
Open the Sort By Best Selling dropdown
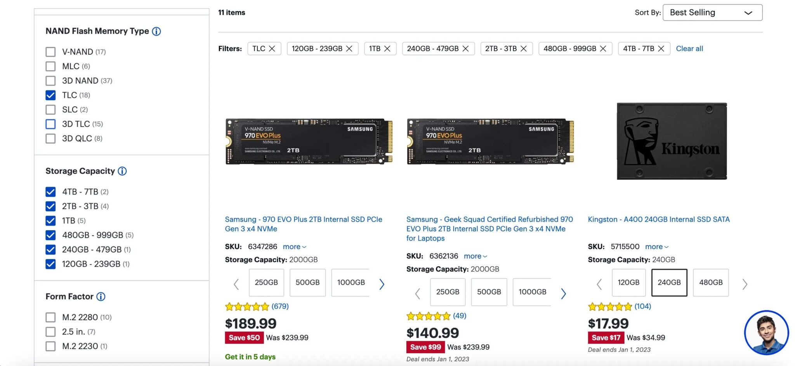pyautogui.click(x=712, y=12)
